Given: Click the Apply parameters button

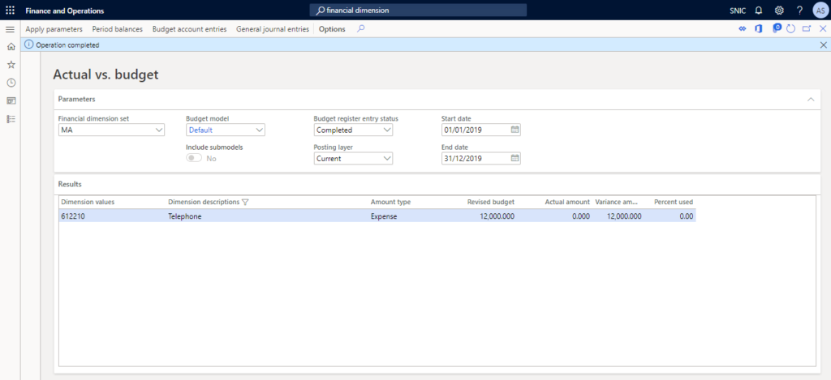Looking at the screenshot, I should pyautogui.click(x=54, y=29).
